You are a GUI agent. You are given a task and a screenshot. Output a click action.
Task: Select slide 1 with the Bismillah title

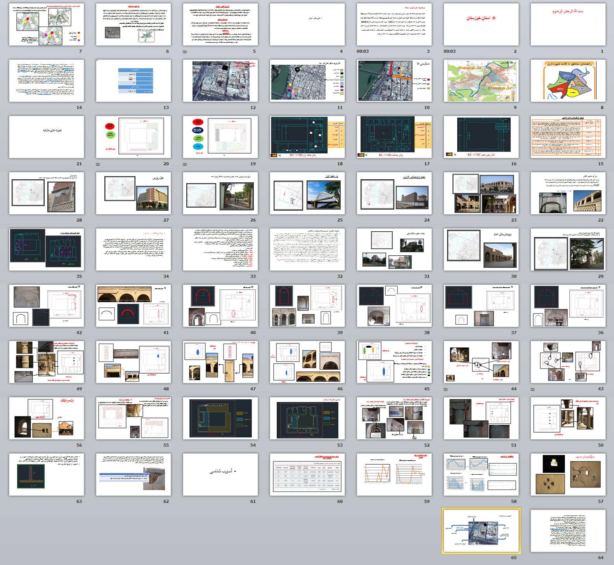[568, 24]
